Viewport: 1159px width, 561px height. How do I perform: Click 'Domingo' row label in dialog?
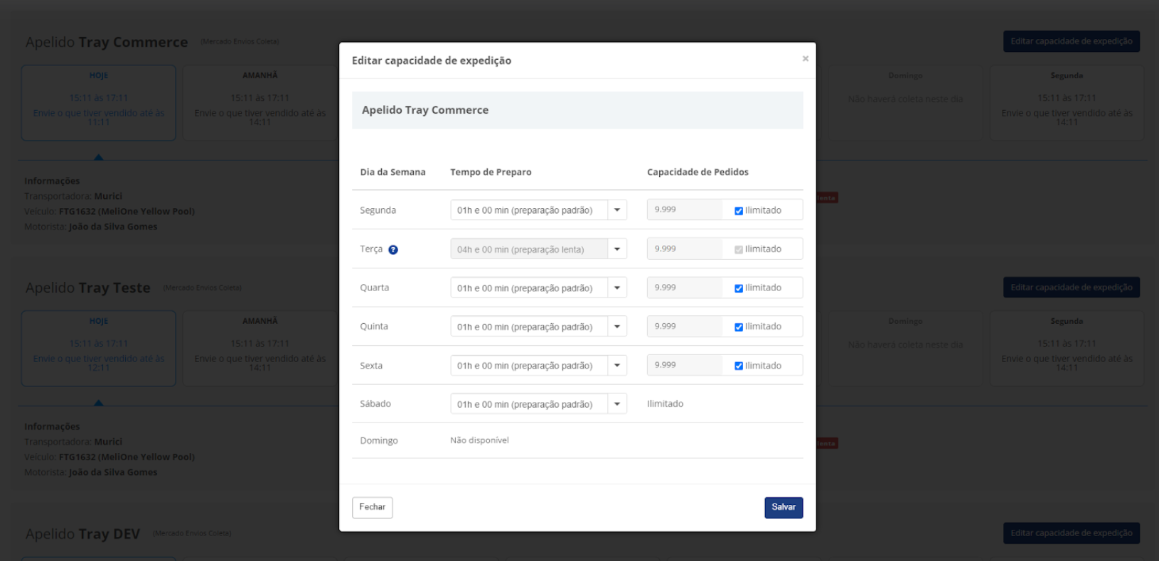[x=379, y=440]
